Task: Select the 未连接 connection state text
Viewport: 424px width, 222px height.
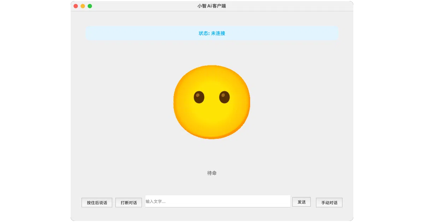Action: click(x=218, y=33)
